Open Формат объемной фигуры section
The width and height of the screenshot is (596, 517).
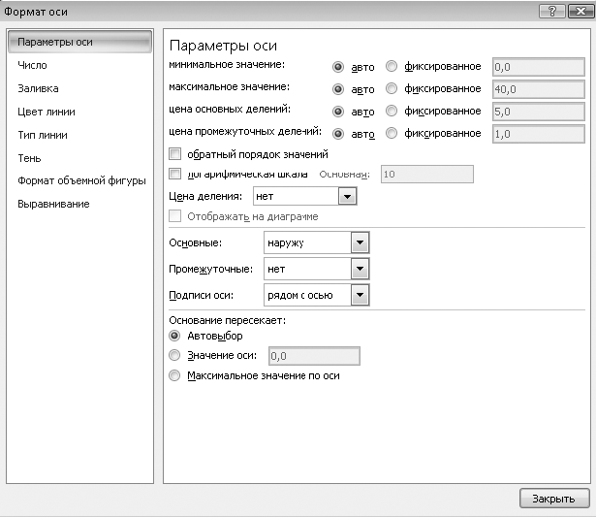pos(81,180)
